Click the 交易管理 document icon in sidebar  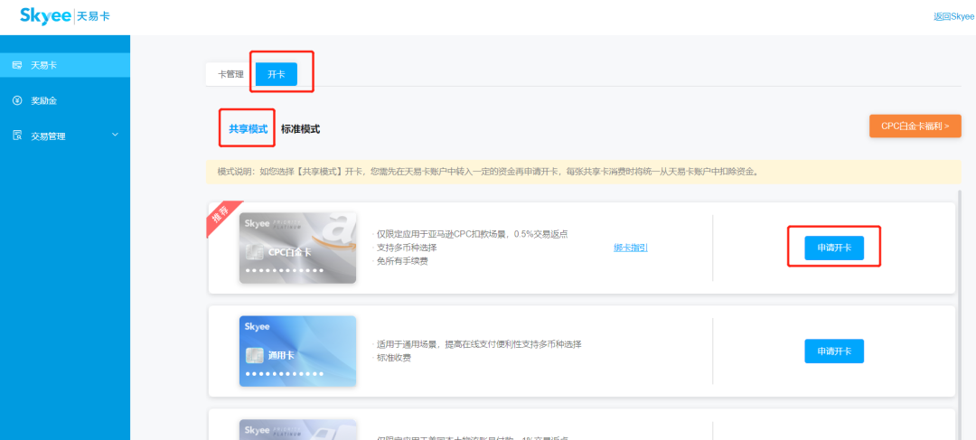(17, 136)
